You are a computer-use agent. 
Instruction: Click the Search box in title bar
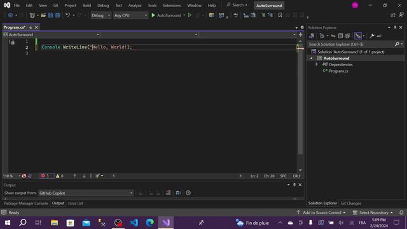coord(237,5)
